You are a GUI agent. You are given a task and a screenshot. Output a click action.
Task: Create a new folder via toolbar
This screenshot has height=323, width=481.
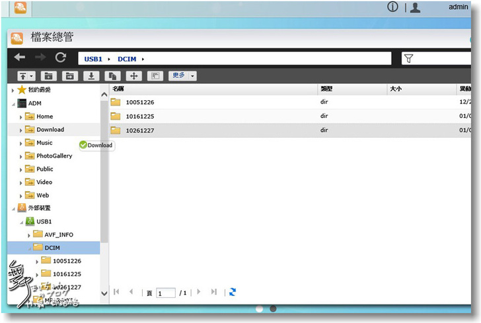48,76
